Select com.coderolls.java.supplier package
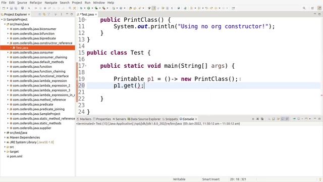This screenshot has width=323, height=182. coord(32,128)
